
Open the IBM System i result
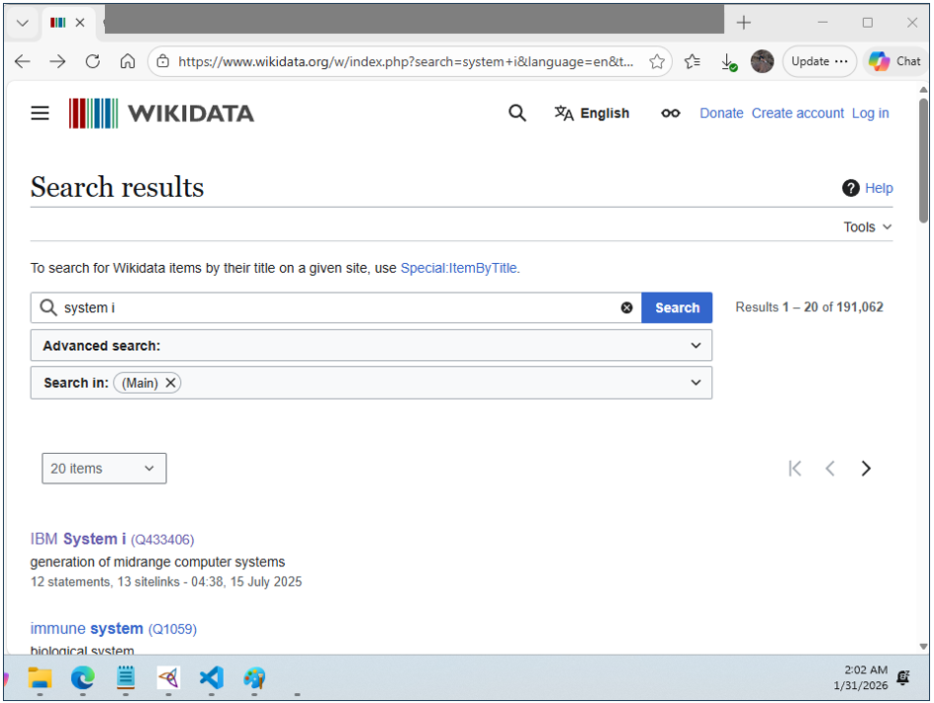[78, 539]
